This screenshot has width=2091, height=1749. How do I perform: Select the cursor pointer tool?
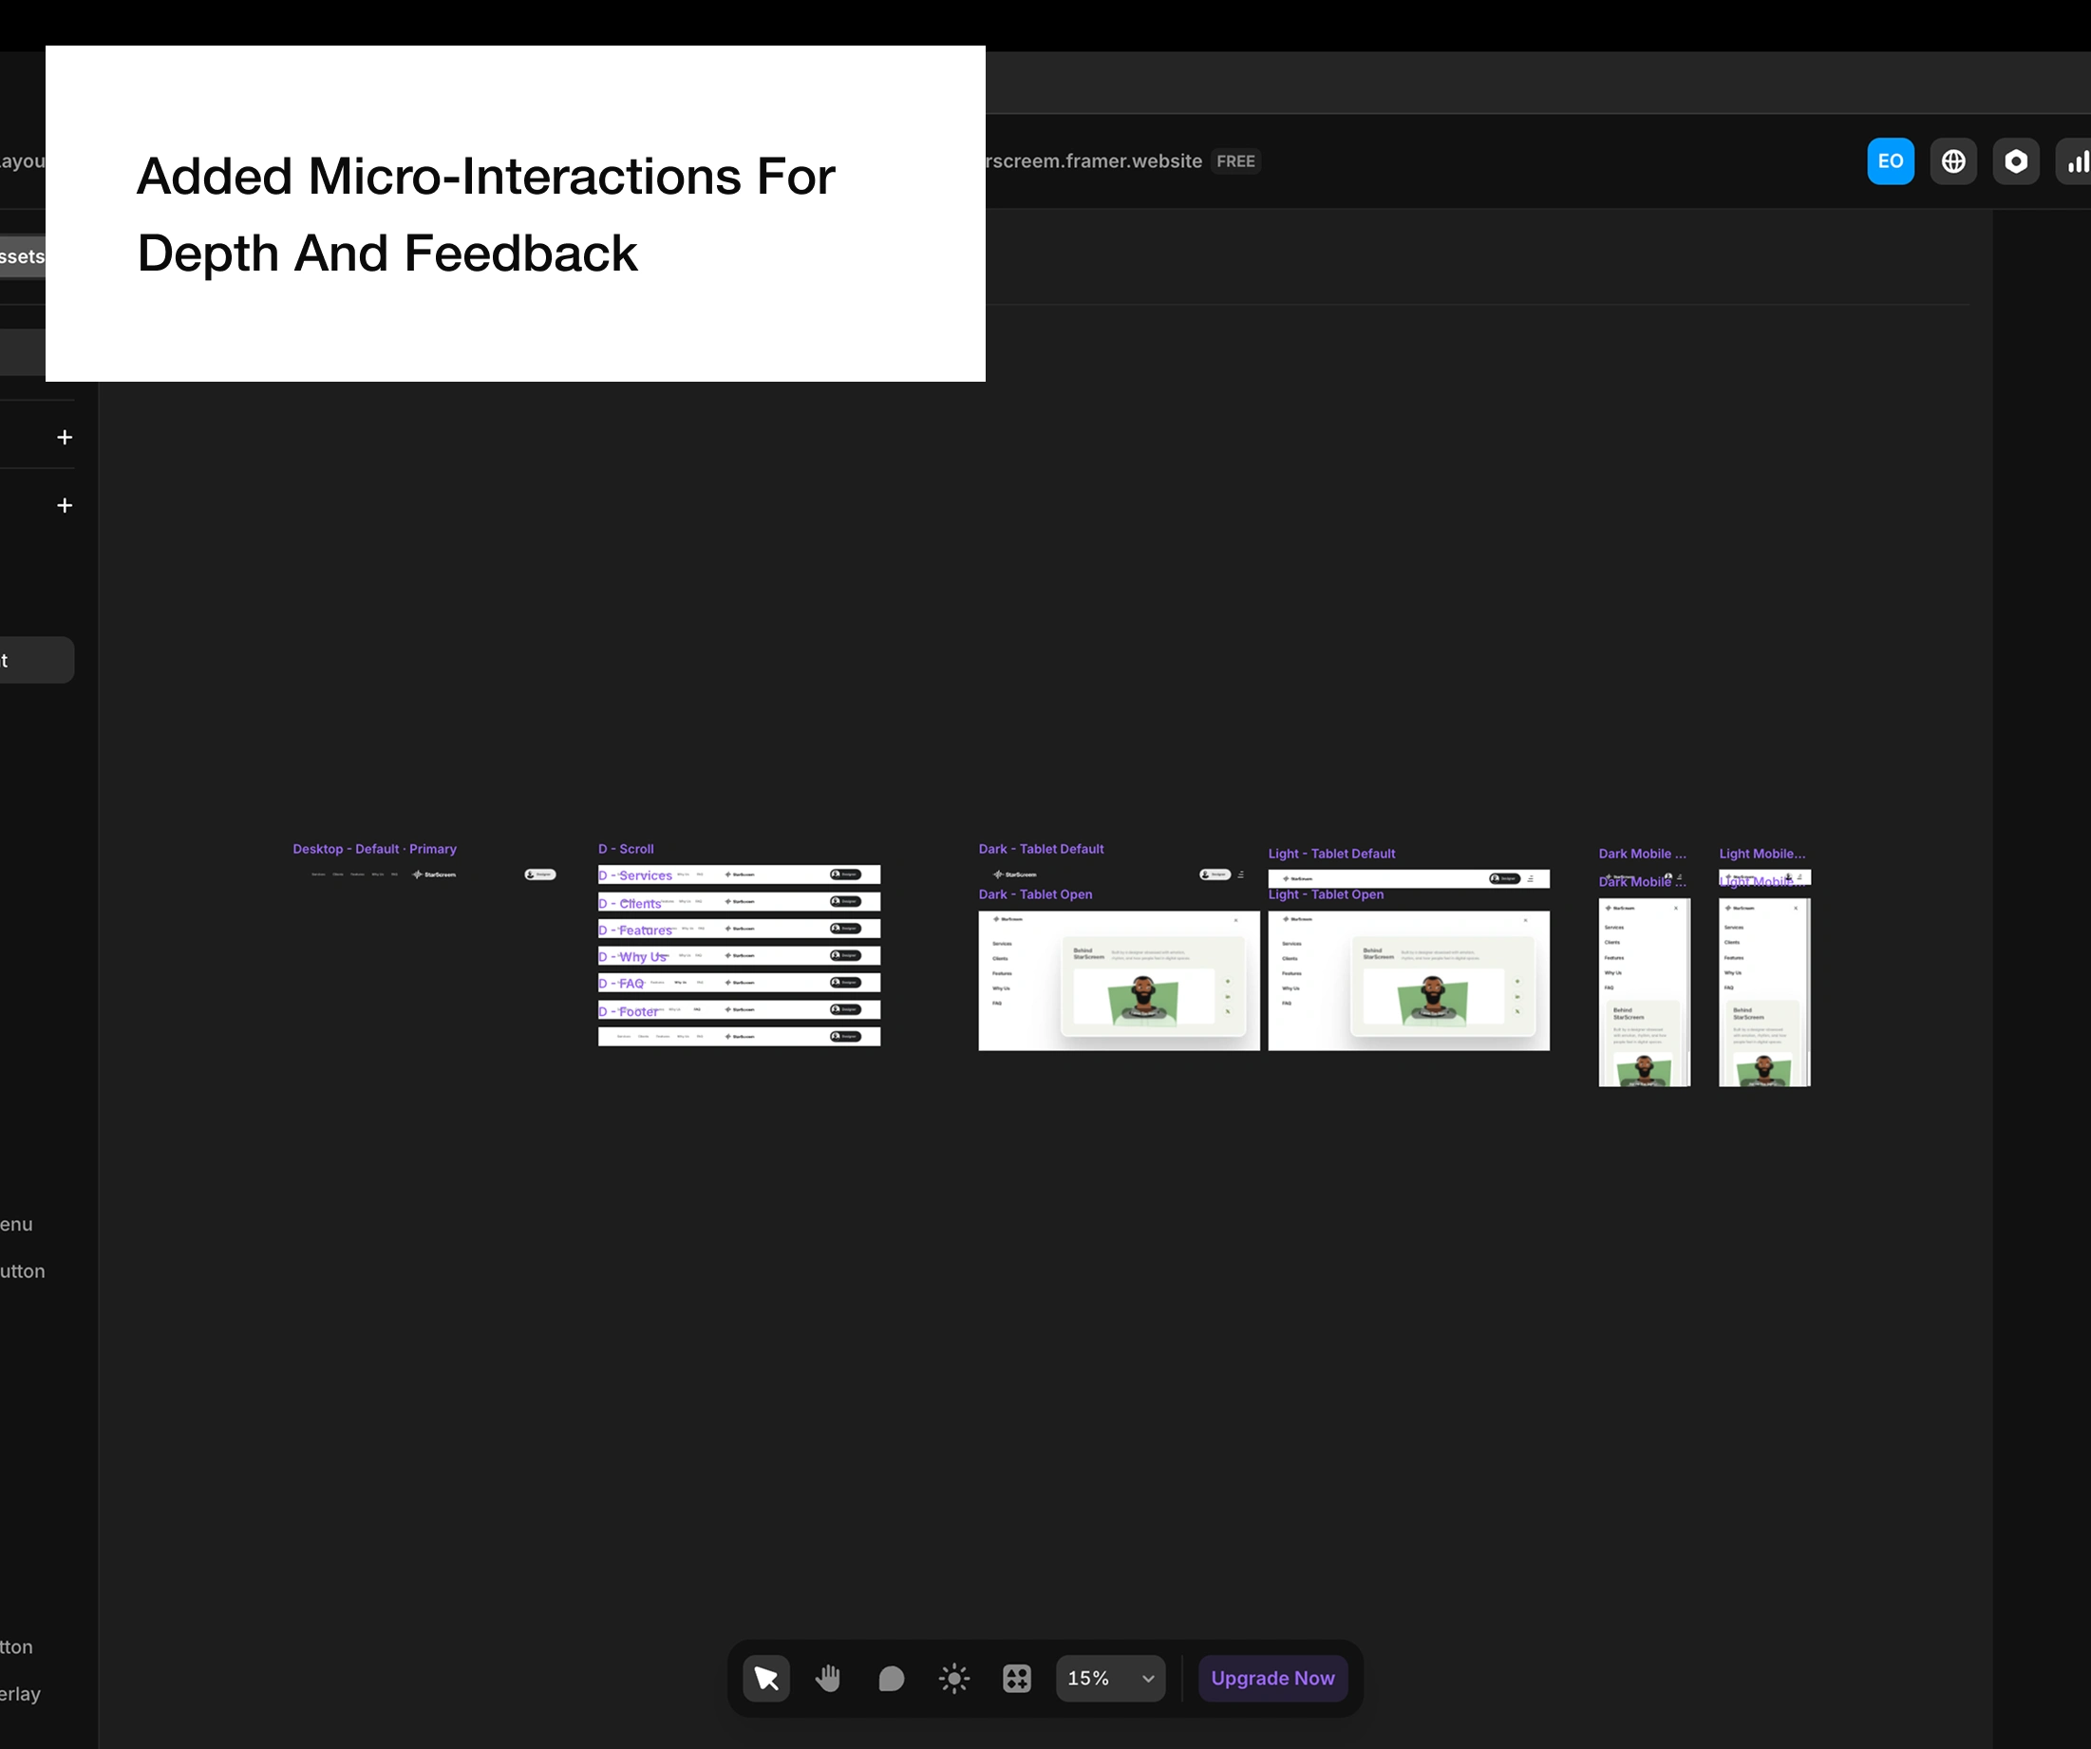pos(765,1679)
